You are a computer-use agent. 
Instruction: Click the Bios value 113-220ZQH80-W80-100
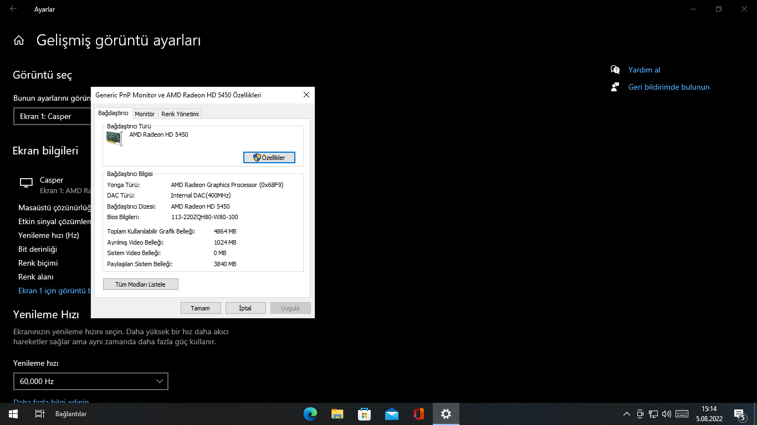pos(204,217)
